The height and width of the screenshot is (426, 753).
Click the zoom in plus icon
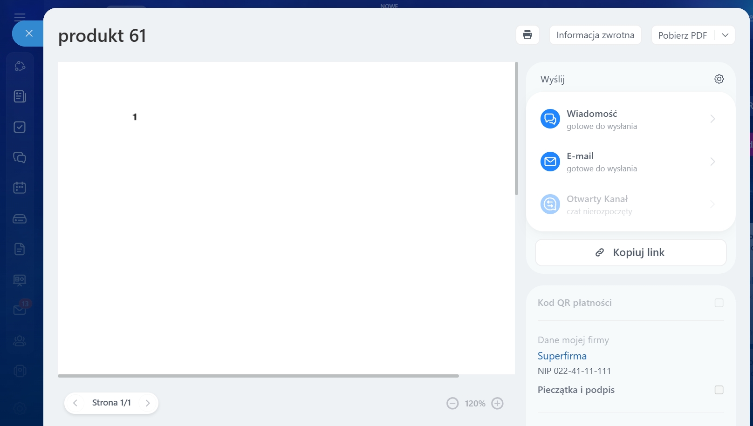497,403
